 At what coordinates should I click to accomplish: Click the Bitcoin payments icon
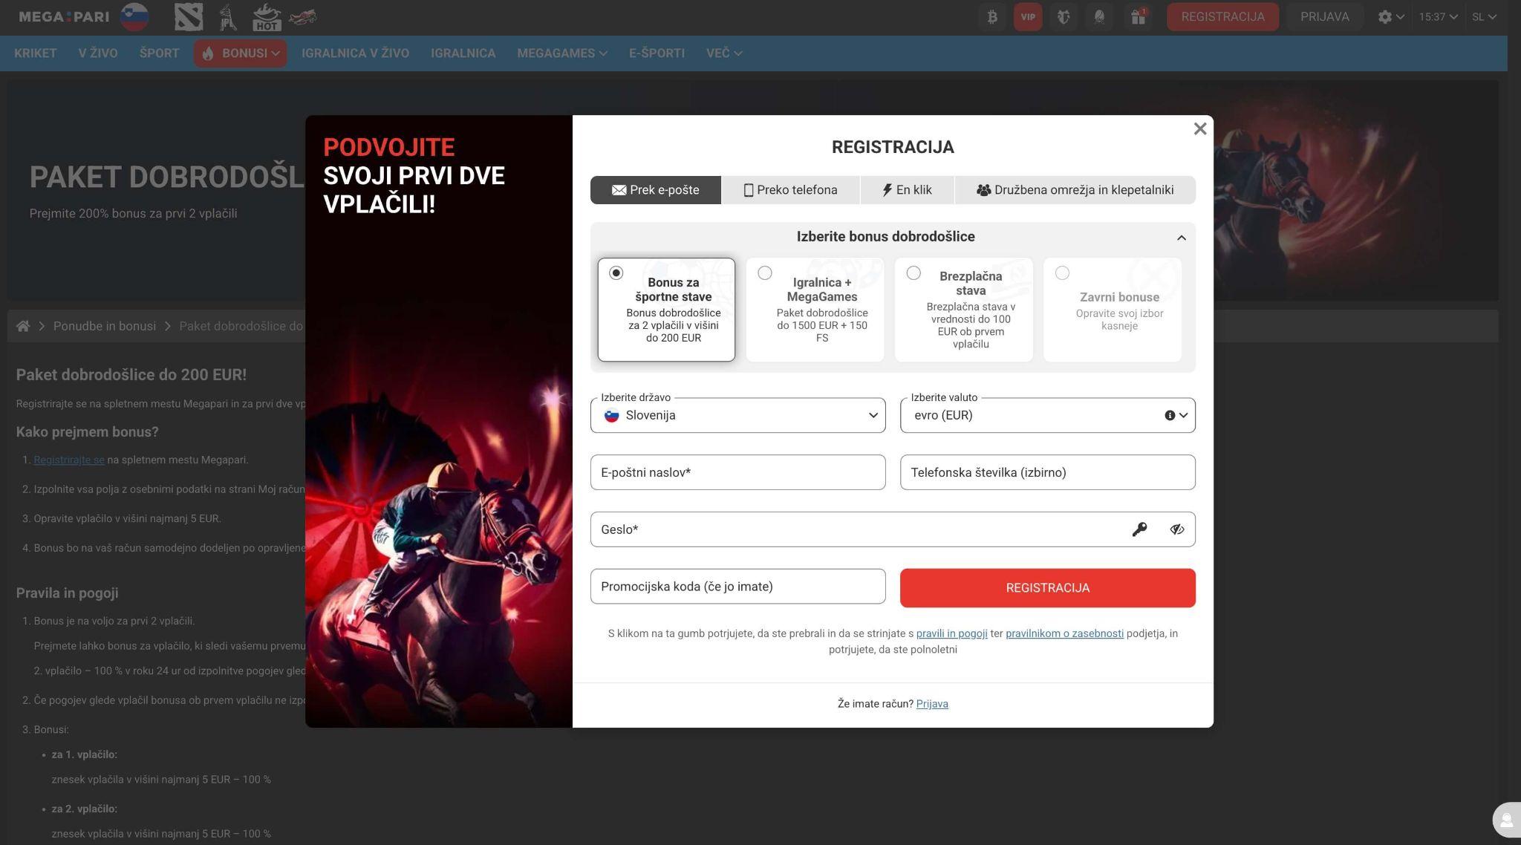click(991, 16)
